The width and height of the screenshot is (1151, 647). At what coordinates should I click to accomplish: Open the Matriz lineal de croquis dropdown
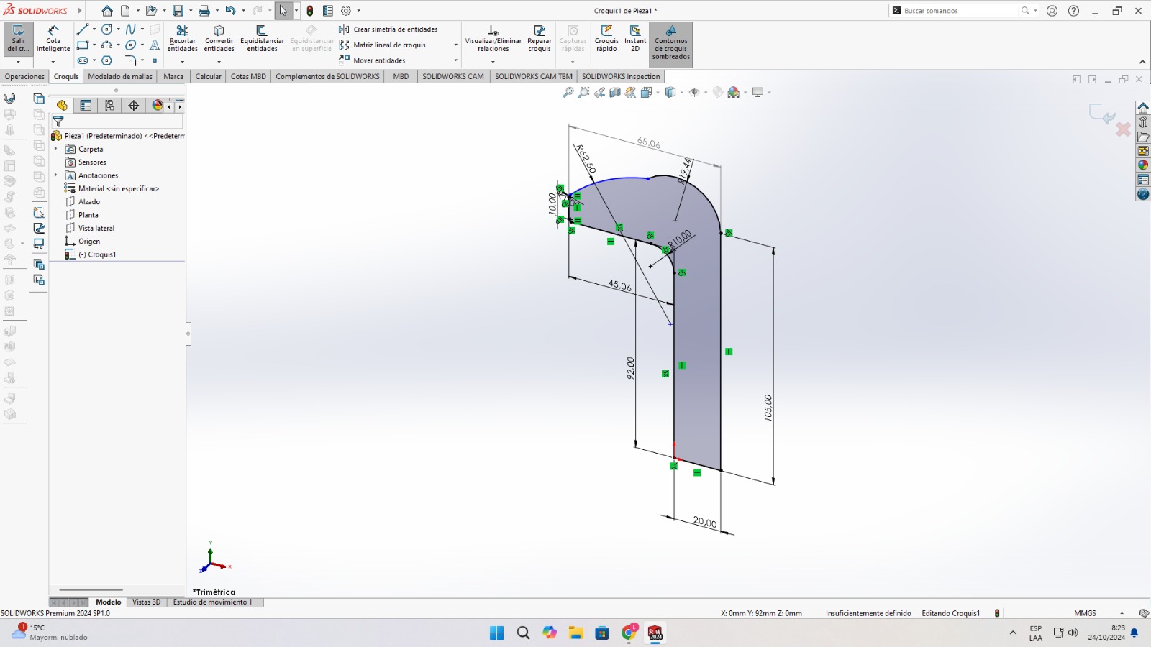pos(455,45)
